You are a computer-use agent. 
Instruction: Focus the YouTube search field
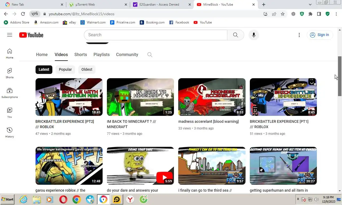[156, 35]
